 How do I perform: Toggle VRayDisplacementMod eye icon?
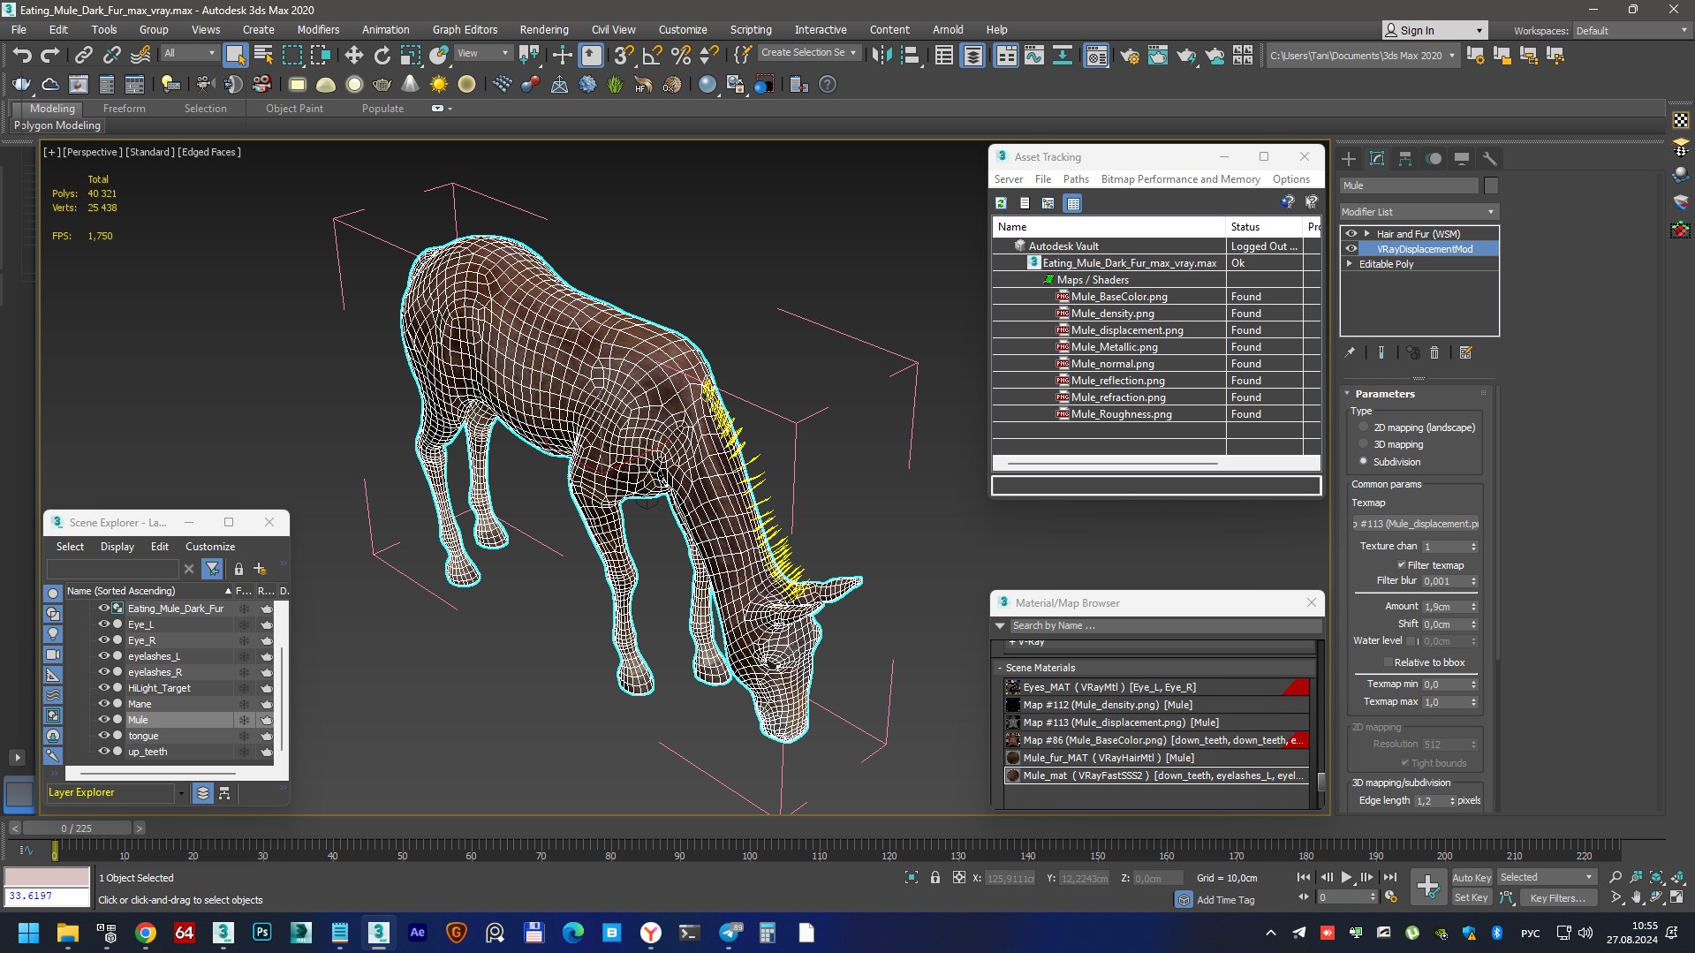click(1351, 249)
